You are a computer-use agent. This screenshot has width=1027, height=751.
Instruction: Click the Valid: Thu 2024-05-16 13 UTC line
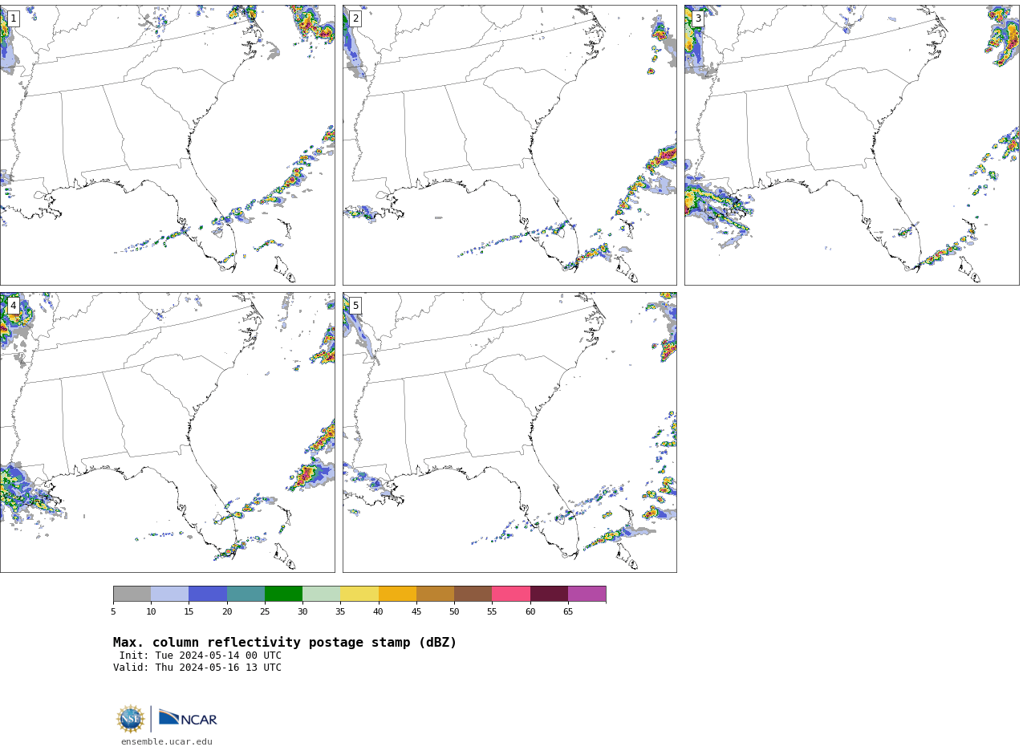197,668
